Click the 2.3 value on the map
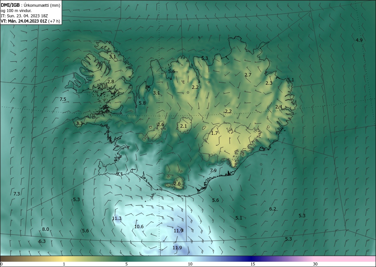The height and width of the screenshot is (267, 376). pos(269,83)
